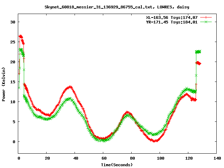The image size is (224, 168).
Task: Click the y-axis tick label 15
Action: click(x=13, y=82)
